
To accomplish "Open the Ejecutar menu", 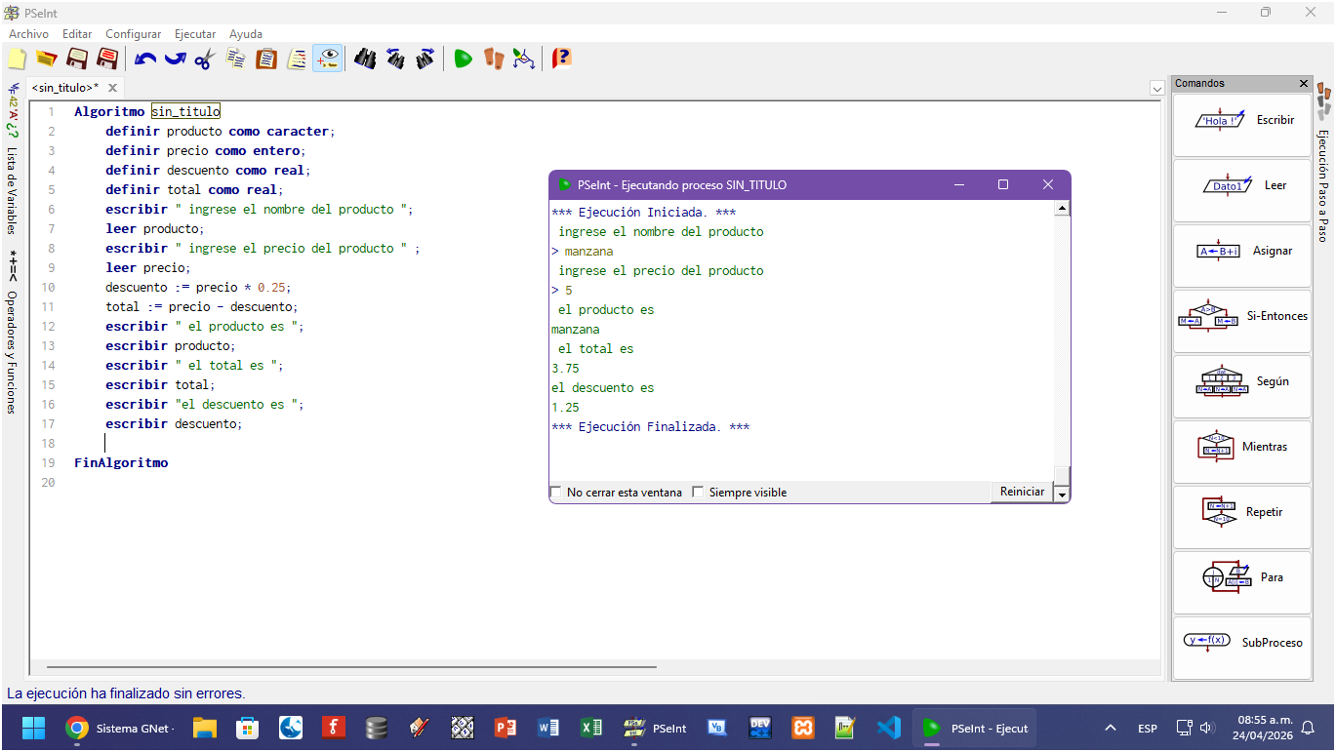I will point(195,34).
